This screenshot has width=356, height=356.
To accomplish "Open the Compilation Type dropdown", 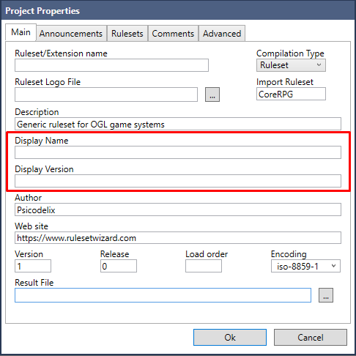I will [x=291, y=65].
